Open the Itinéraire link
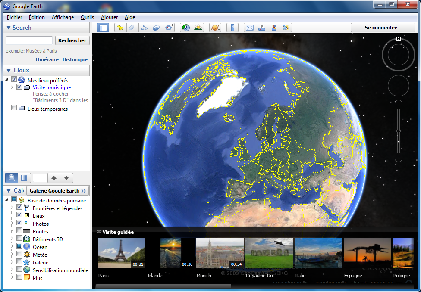This screenshot has width=421, height=292. pos(47,59)
